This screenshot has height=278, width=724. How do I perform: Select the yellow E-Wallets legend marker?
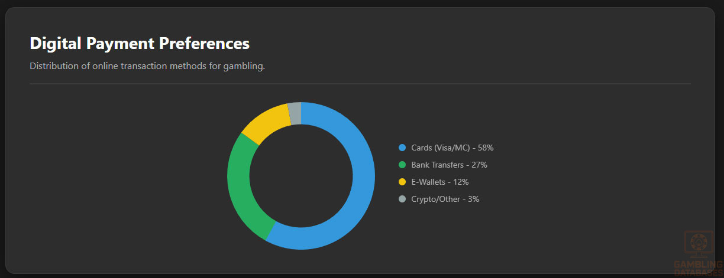point(402,182)
